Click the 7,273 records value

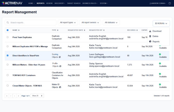tap(129, 65)
